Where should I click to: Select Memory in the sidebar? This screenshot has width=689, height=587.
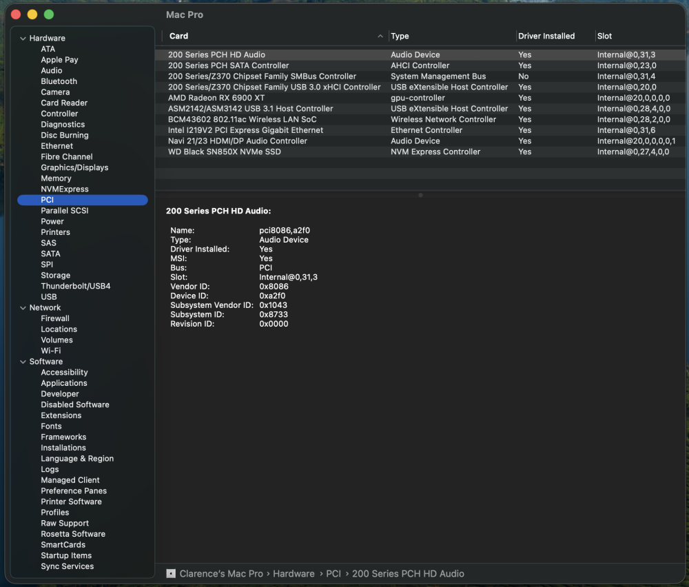(x=56, y=178)
